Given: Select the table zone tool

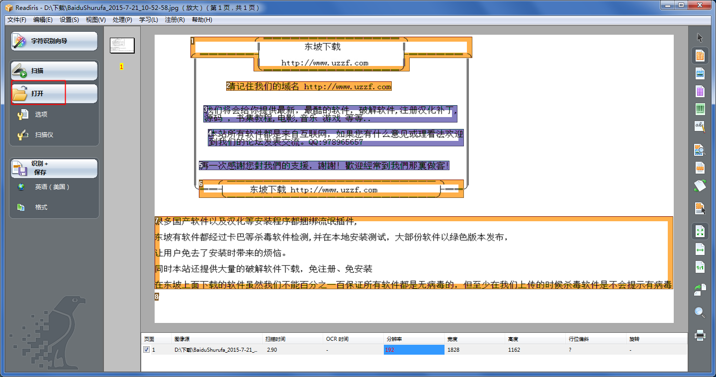Looking at the screenshot, I should click(700, 91).
